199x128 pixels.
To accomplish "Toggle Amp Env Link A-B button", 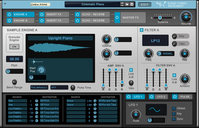I will (x=131, y=70).
